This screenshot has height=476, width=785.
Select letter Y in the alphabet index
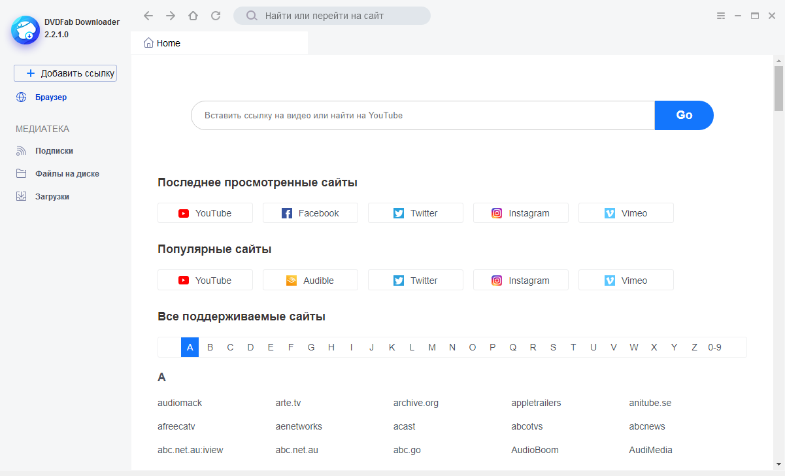[x=674, y=347]
